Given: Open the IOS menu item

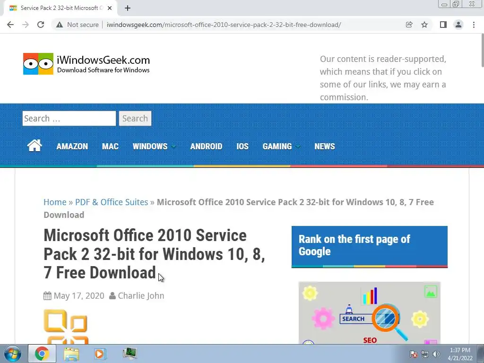Looking at the screenshot, I should (x=242, y=147).
